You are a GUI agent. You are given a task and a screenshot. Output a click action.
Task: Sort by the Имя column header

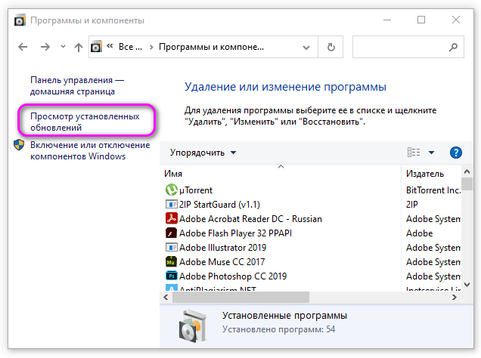[173, 174]
